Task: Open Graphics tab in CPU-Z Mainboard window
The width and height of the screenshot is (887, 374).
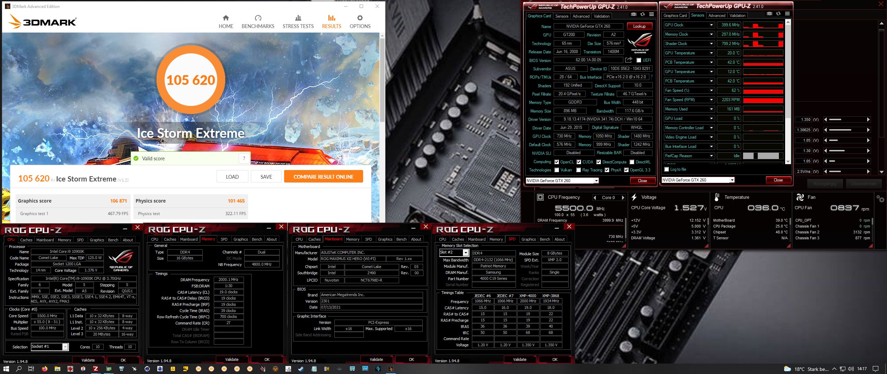Action: (x=385, y=239)
